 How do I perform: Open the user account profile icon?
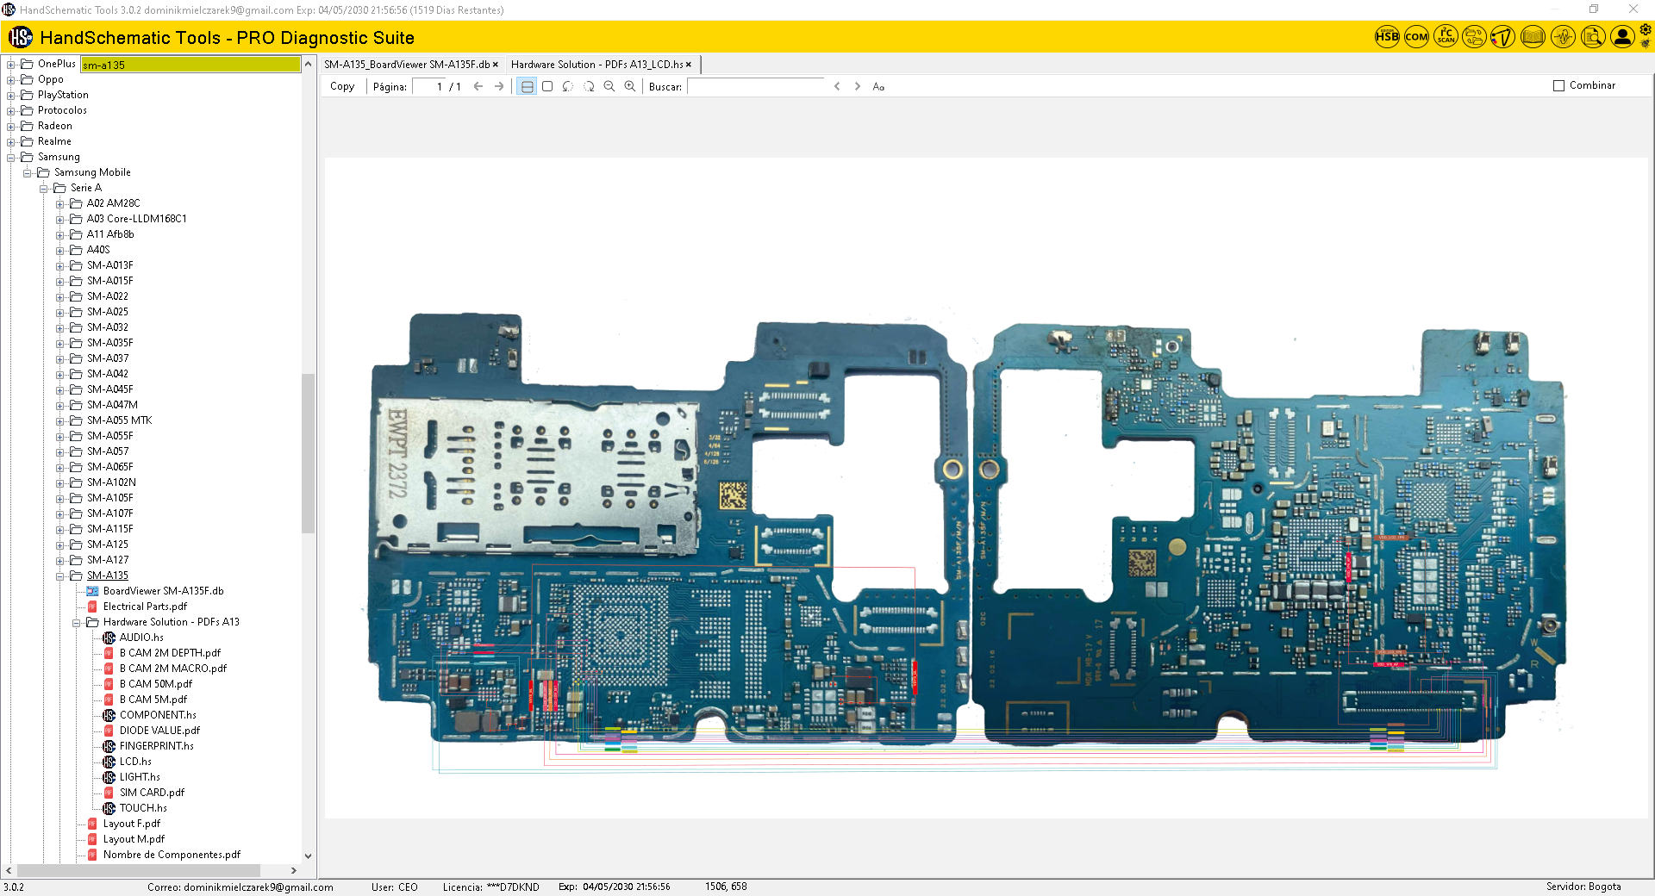[1622, 37]
